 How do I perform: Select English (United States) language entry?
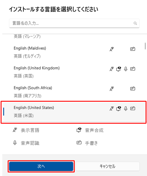pyautogui.click(x=74, y=112)
